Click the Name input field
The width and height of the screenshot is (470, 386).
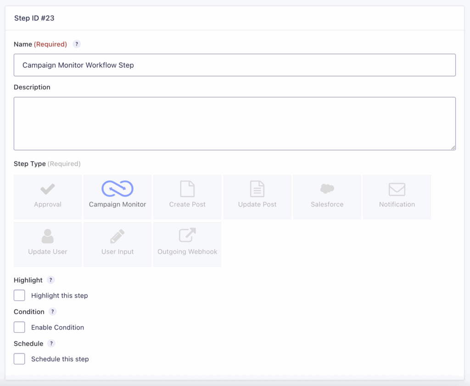tap(235, 65)
